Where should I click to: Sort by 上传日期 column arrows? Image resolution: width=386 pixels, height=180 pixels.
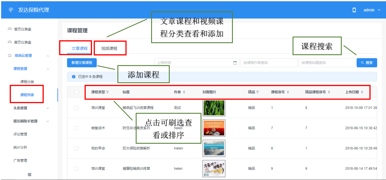coord(362,92)
